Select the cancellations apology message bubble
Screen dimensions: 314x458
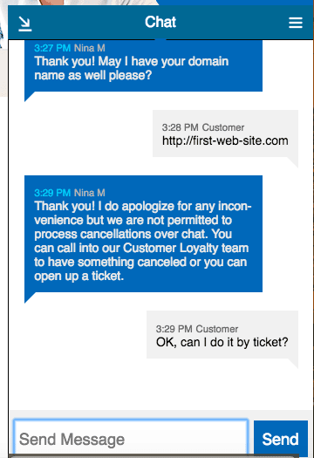pos(143,234)
